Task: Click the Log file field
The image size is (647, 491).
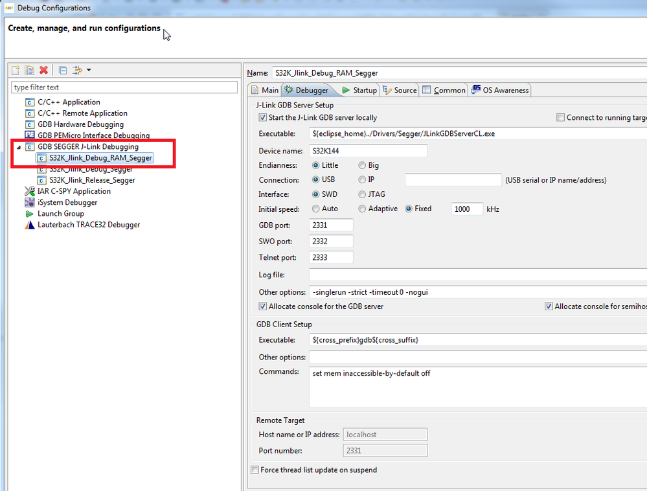Action: coord(478,275)
